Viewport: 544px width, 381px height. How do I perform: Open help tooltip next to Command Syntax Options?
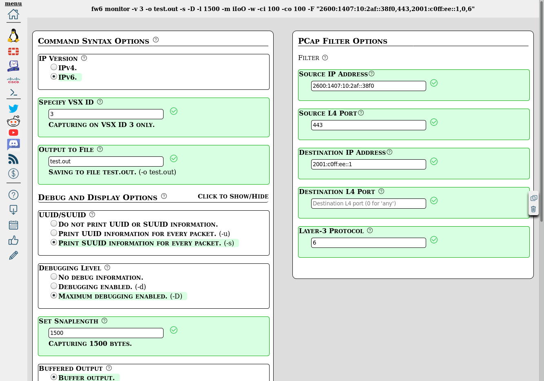(156, 40)
